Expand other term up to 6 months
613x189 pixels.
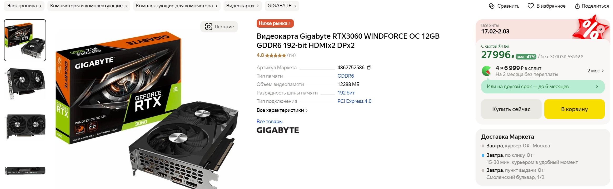[x=543, y=87]
